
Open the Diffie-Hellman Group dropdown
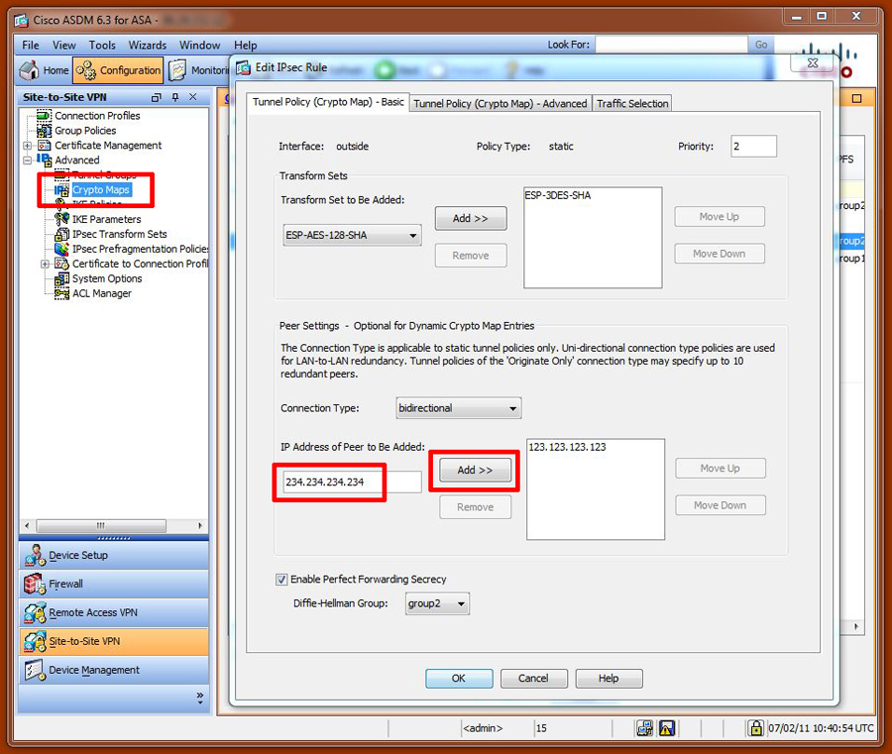pos(437,603)
